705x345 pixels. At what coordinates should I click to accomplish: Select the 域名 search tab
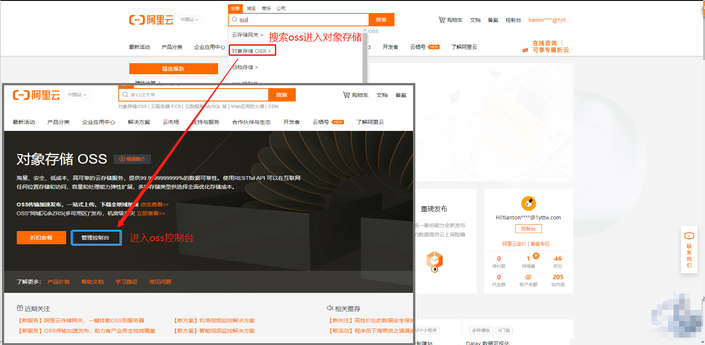251,8
